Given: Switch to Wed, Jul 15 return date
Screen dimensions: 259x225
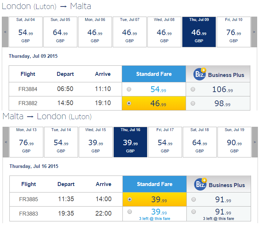Looking at the screenshot, I should pyautogui.click(x=96, y=142).
